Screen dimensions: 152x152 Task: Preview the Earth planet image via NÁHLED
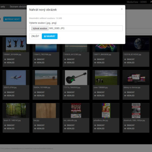coord(129,62)
